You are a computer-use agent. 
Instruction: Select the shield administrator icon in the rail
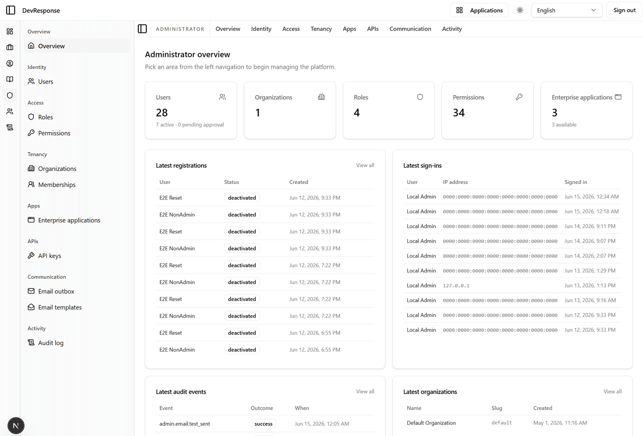(10, 96)
